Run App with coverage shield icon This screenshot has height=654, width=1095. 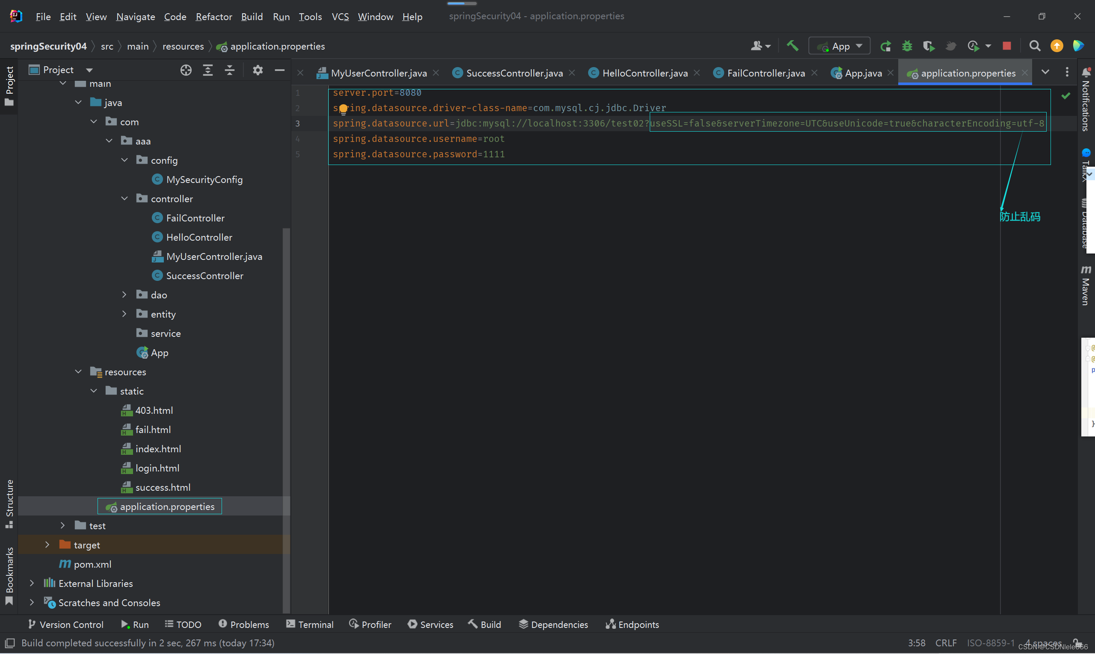coord(928,45)
